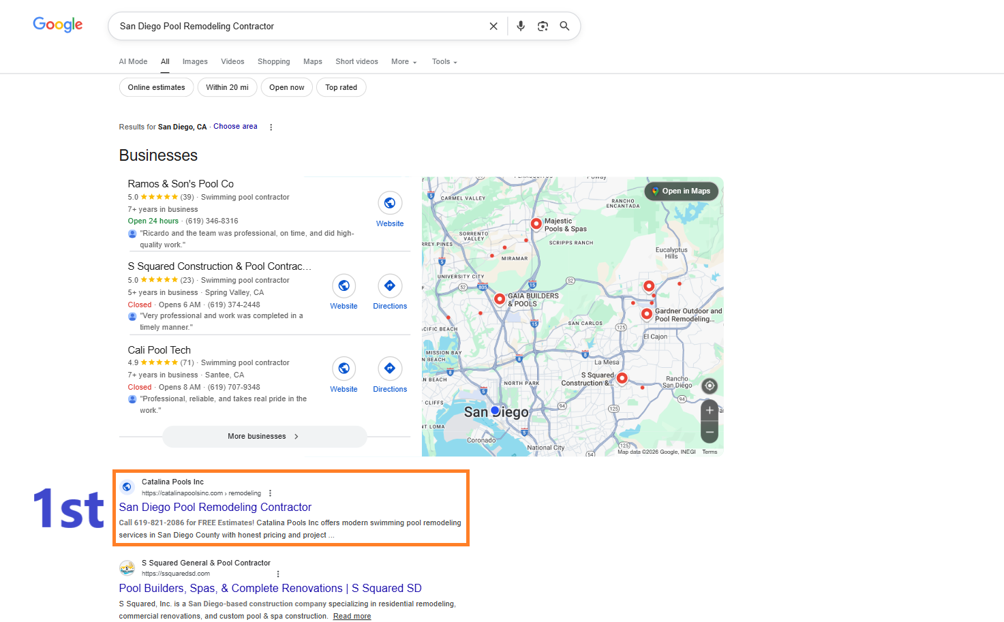
Task: Click Read more link in S Squared snippet
Action: 352,616
